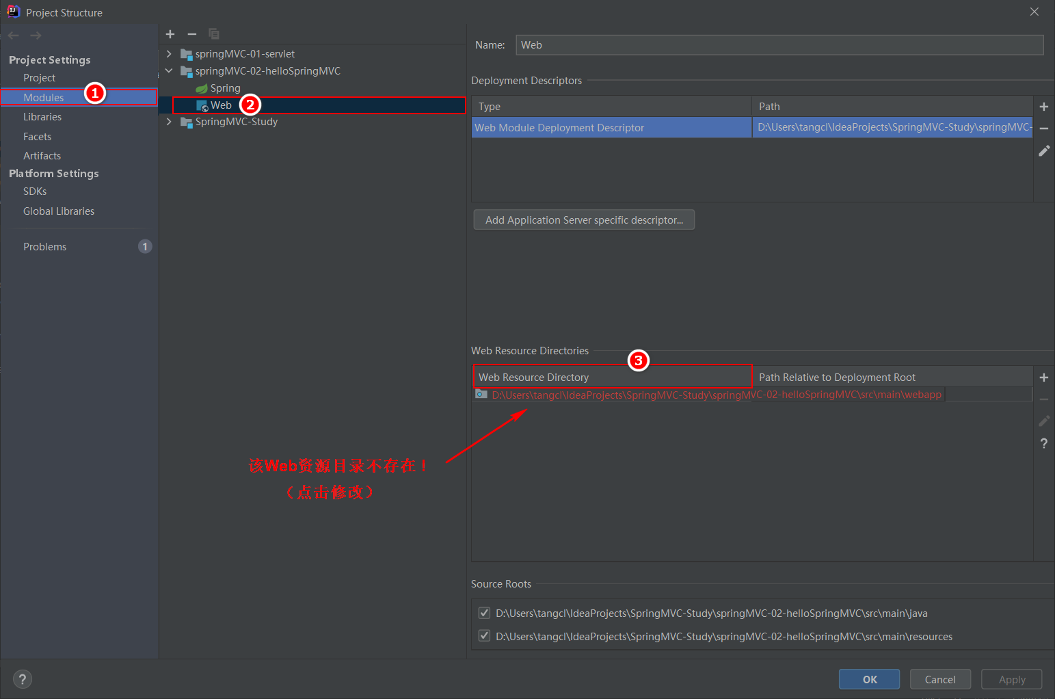Close the Project Structure dialog
The image size is (1055, 699).
[x=1034, y=12]
